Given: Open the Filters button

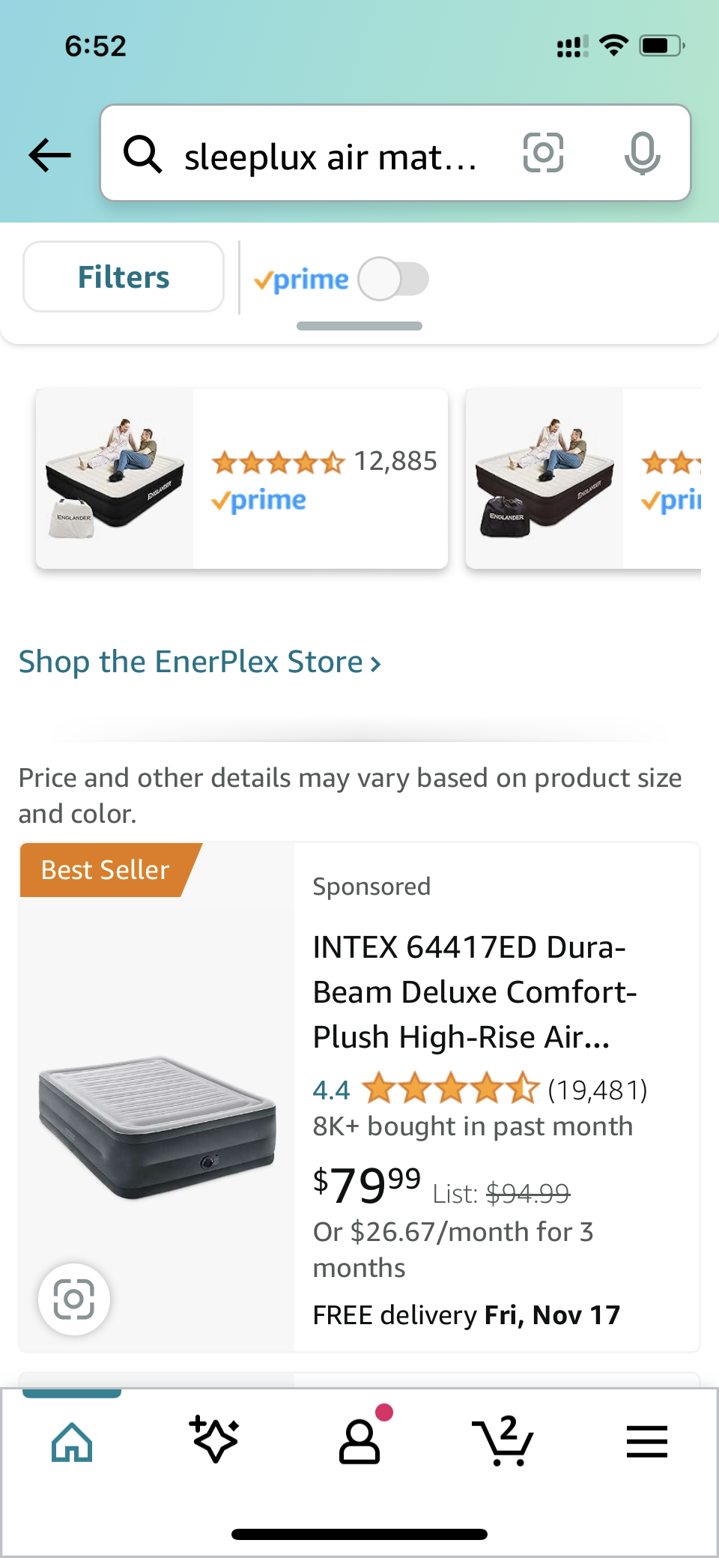Looking at the screenshot, I should [124, 277].
